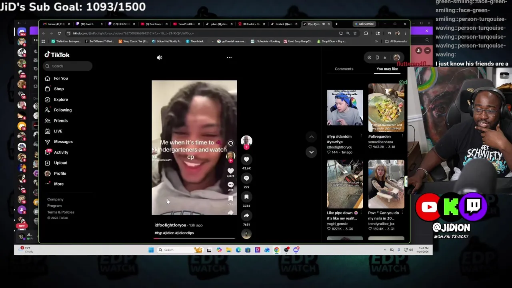Viewport: 512px width, 288px height.
Task: Expand hidden bookmarks chevron
Action: 376,41
